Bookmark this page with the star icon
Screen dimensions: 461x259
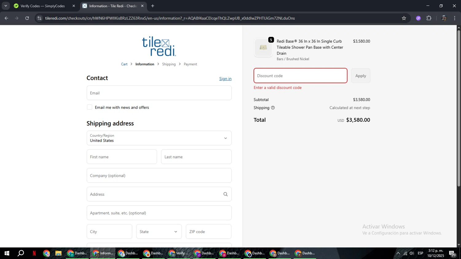click(404, 18)
